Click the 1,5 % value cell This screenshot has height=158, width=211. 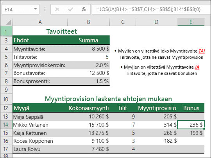pos(89,81)
